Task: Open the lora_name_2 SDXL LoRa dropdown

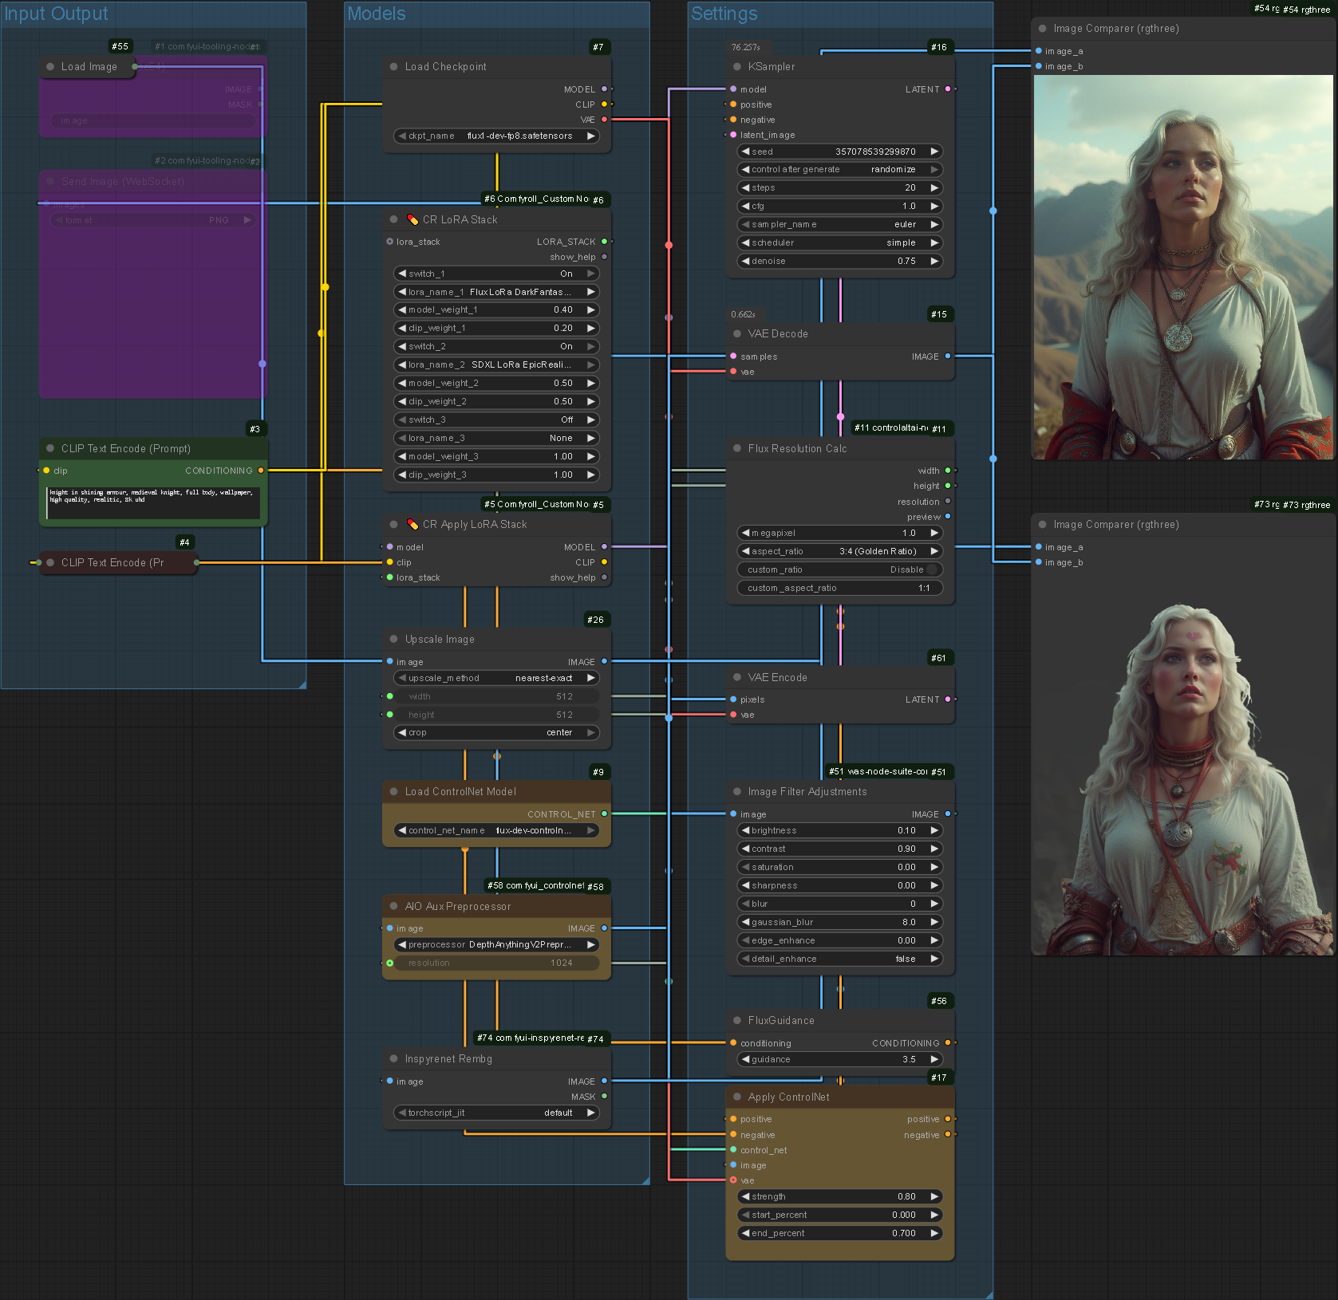Action: 496,365
